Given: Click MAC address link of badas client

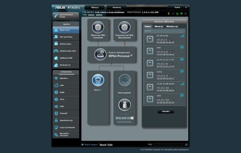Looking at the screenshot, I should coord(165,79).
